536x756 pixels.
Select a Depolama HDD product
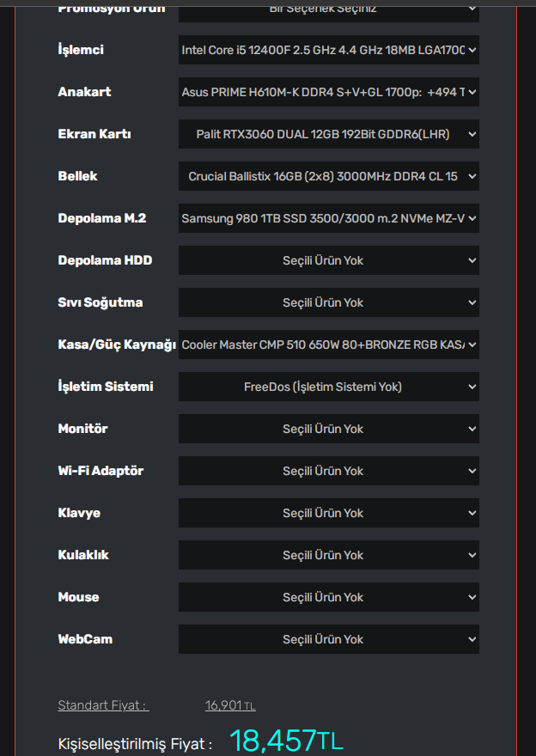click(328, 260)
